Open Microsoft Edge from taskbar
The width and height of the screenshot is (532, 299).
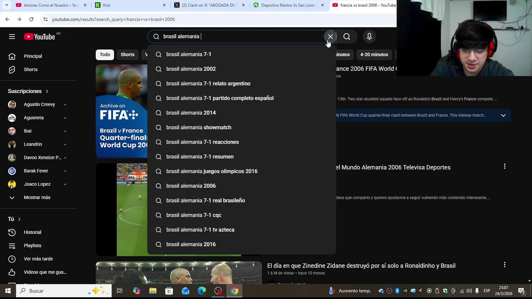coord(202,291)
